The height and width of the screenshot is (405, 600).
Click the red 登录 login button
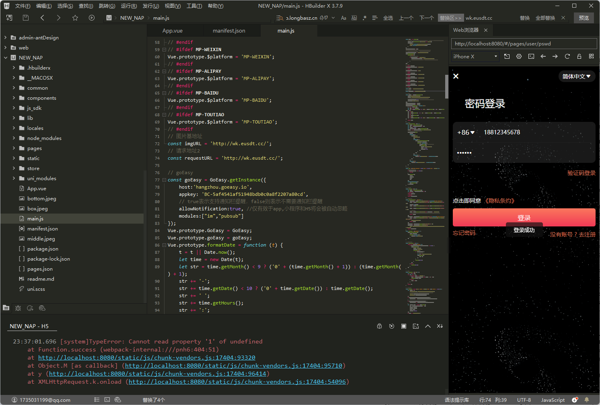524,218
